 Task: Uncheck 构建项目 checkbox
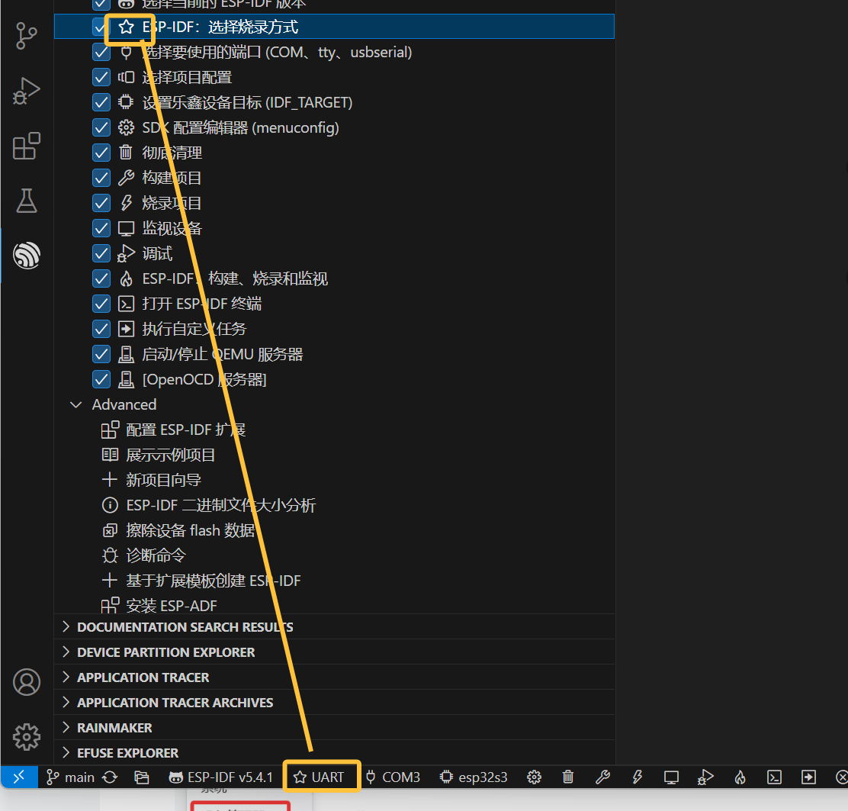click(101, 178)
